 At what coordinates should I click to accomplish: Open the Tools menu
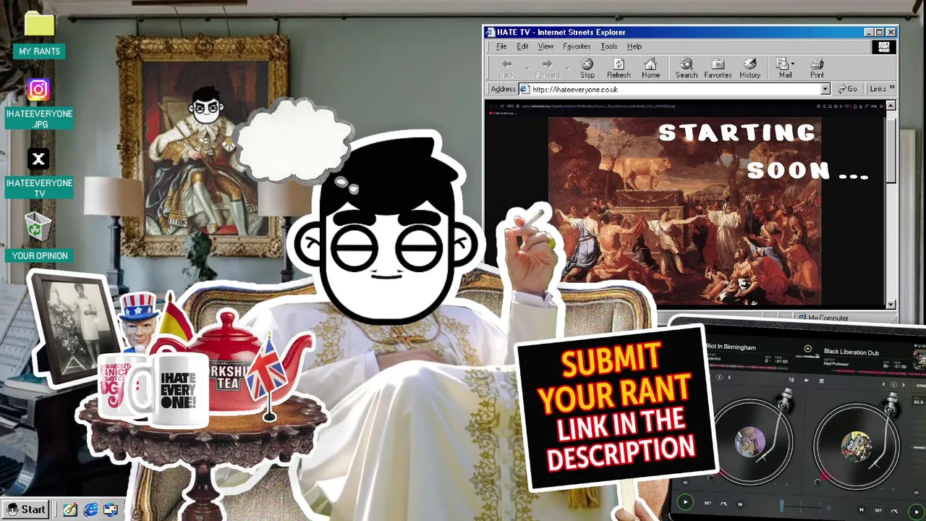(609, 46)
